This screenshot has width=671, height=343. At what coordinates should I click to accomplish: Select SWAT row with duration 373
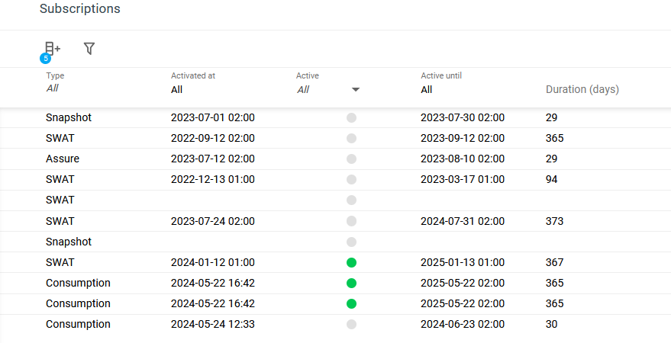point(60,221)
